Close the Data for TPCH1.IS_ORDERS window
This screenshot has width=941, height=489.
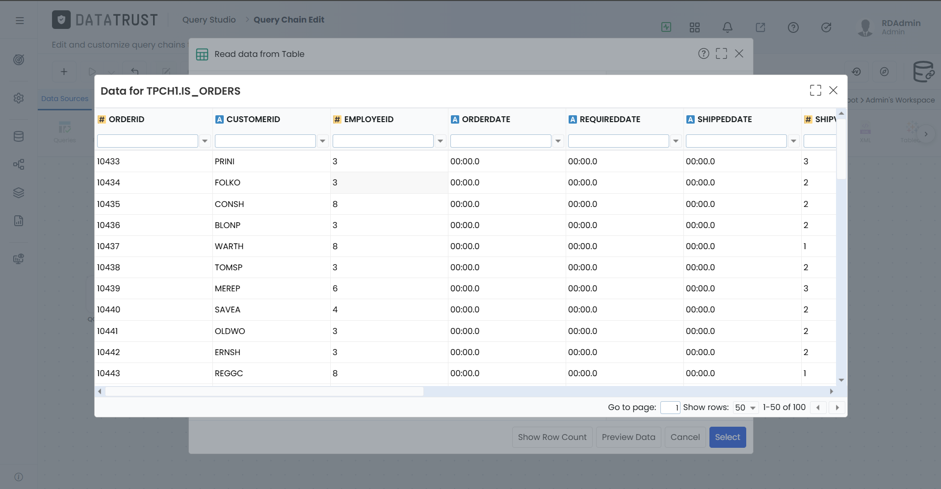tap(833, 90)
